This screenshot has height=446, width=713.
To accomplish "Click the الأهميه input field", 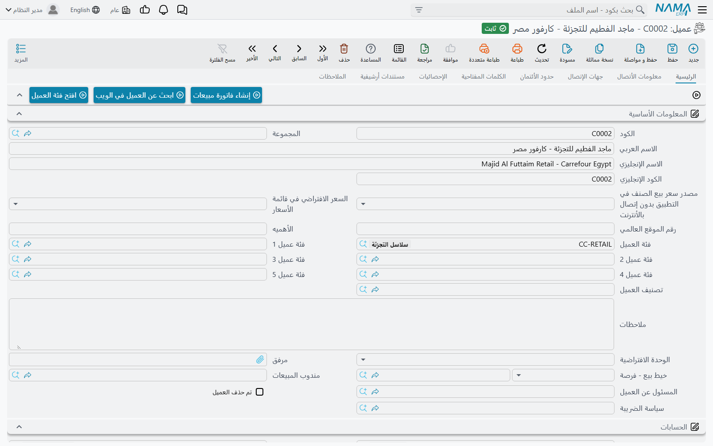I will click(x=138, y=229).
